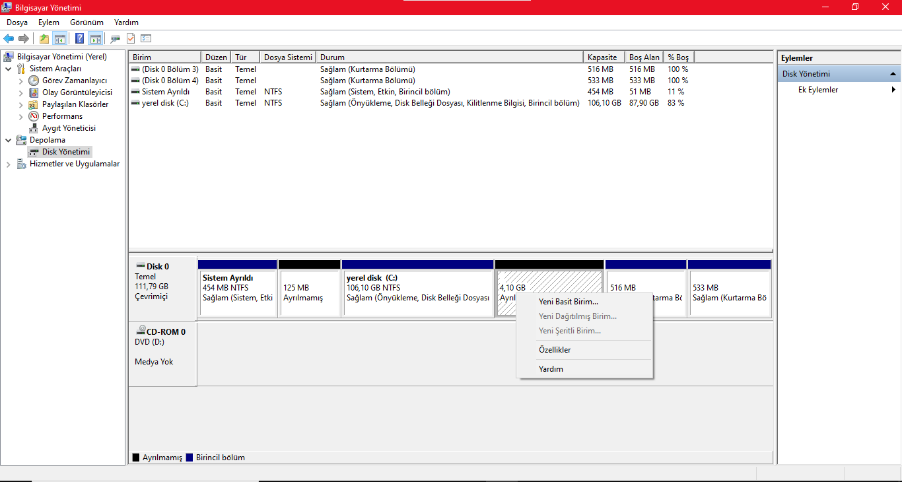Sort by the Kapasite column header

click(604, 57)
